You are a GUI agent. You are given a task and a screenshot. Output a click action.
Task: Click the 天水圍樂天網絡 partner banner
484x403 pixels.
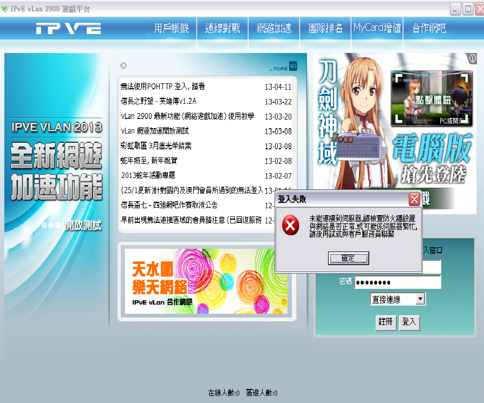tap(206, 281)
